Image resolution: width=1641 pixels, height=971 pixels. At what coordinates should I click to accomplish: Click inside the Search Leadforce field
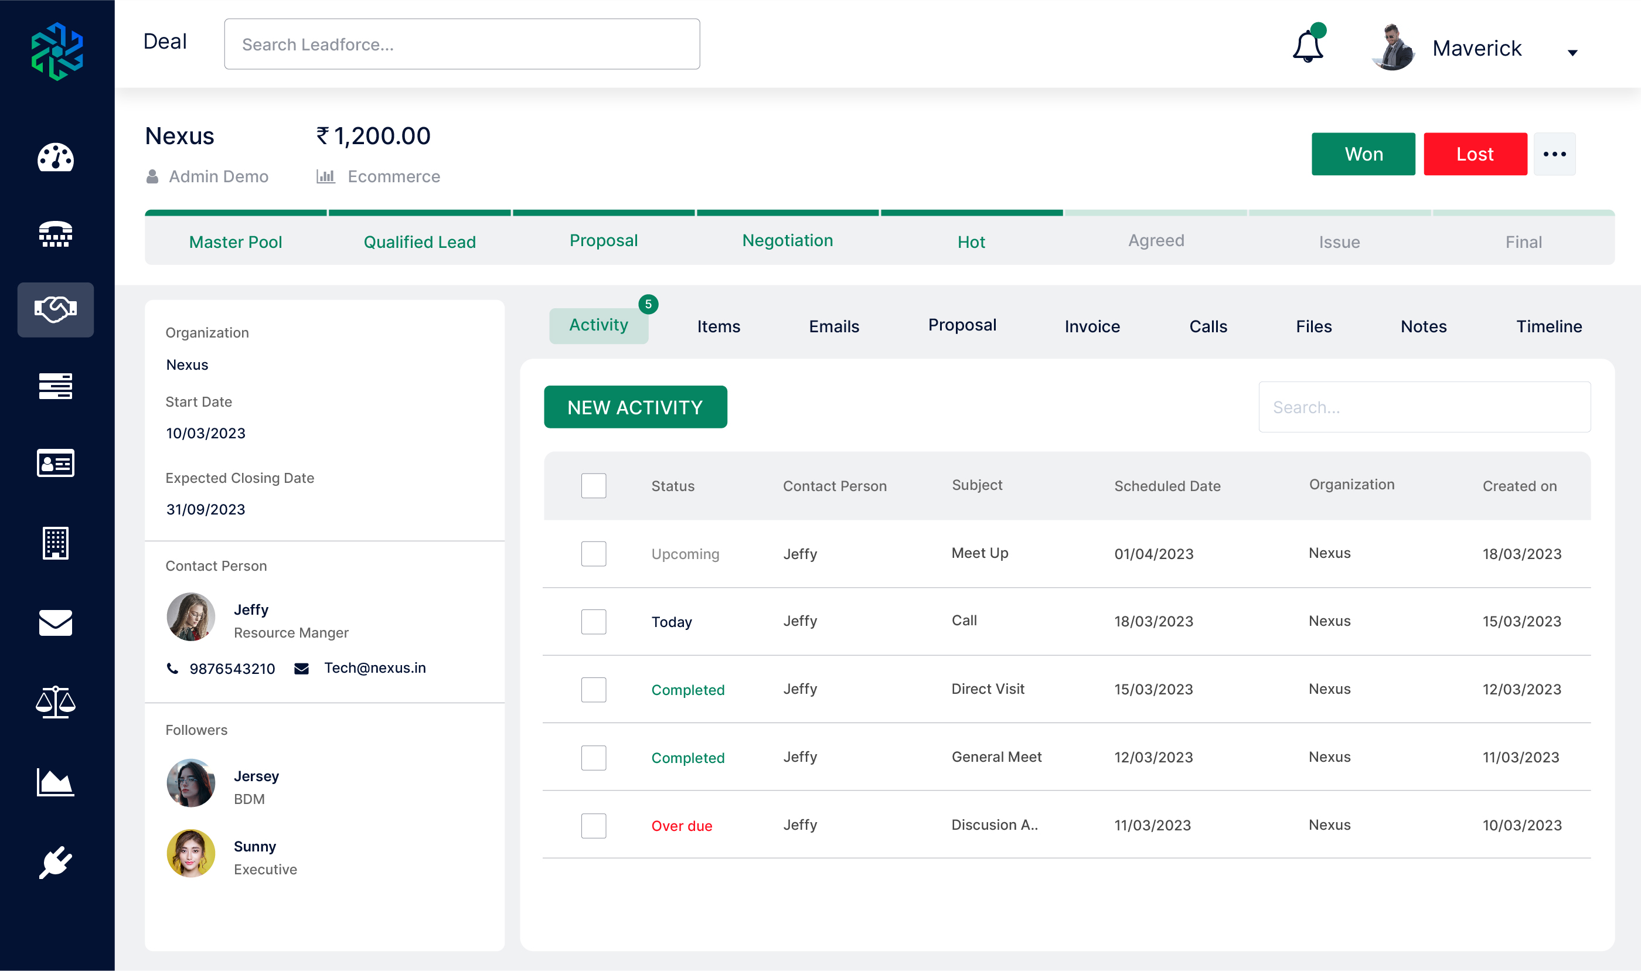coord(462,44)
